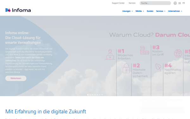Click the brain icon
The height and width of the screenshot is (119, 190).
178,53
